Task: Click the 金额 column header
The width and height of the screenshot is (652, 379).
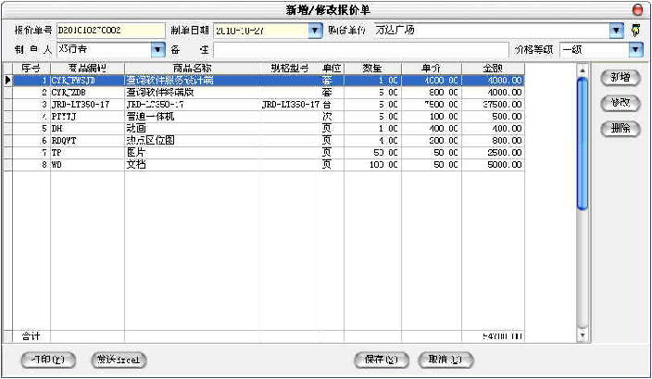Action: (x=493, y=69)
